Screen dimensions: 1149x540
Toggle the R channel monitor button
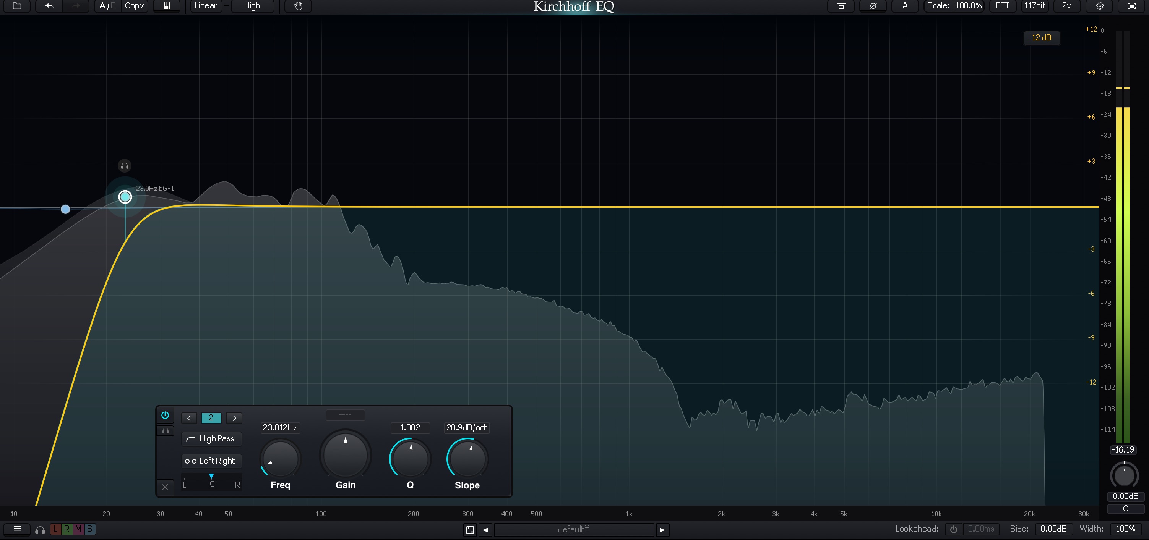coord(67,529)
